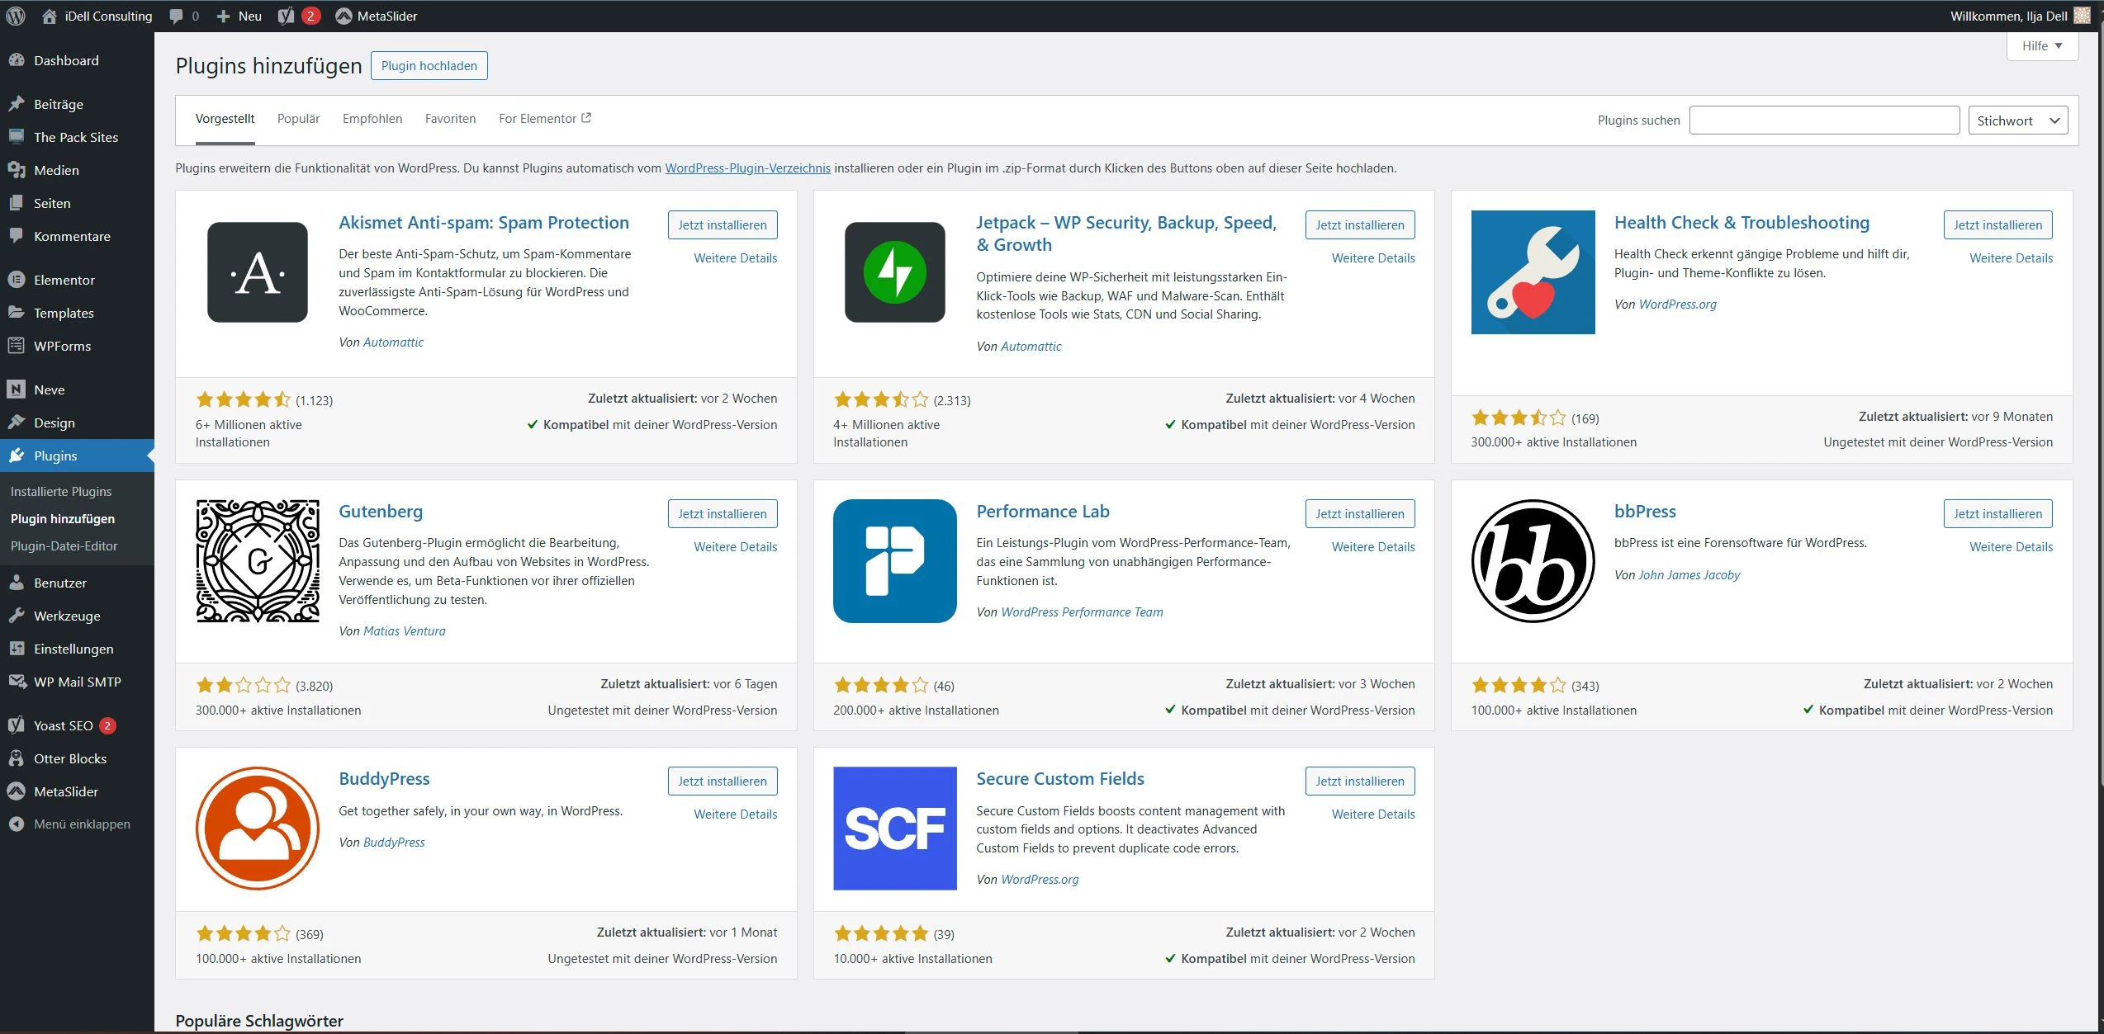Click the Werkzeuge wrench icon
Image resolution: width=2104 pixels, height=1034 pixels.
[x=17, y=616]
